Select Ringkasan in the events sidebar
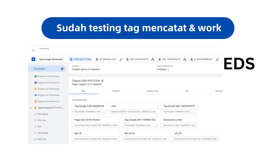278x156 pixels. tap(40, 69)
